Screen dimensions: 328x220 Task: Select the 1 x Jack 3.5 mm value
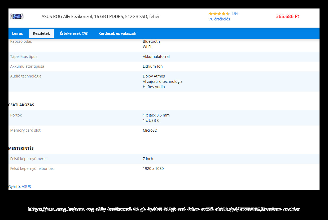click(x=156, y=115)
